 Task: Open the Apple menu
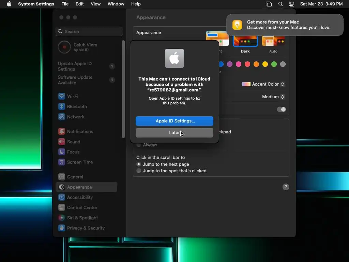point(9,4)
